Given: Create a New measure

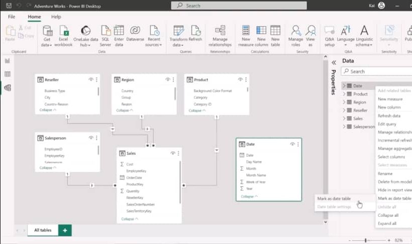Looking at the screenshot, I should coord(246,36).
